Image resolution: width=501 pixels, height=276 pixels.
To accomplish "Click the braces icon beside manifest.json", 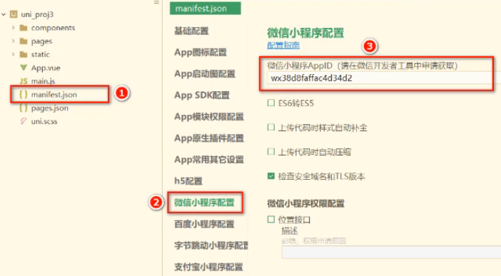I will pyautogui.click(x=24, y=95).
